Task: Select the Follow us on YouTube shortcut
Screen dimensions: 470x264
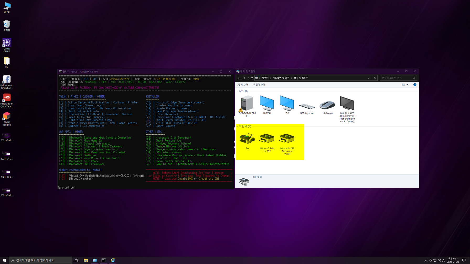Action: click(7, 101)
